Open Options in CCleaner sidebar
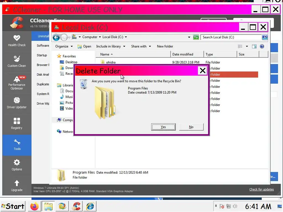The height and width of the screenshot is (212, 283). click(17, 165)
